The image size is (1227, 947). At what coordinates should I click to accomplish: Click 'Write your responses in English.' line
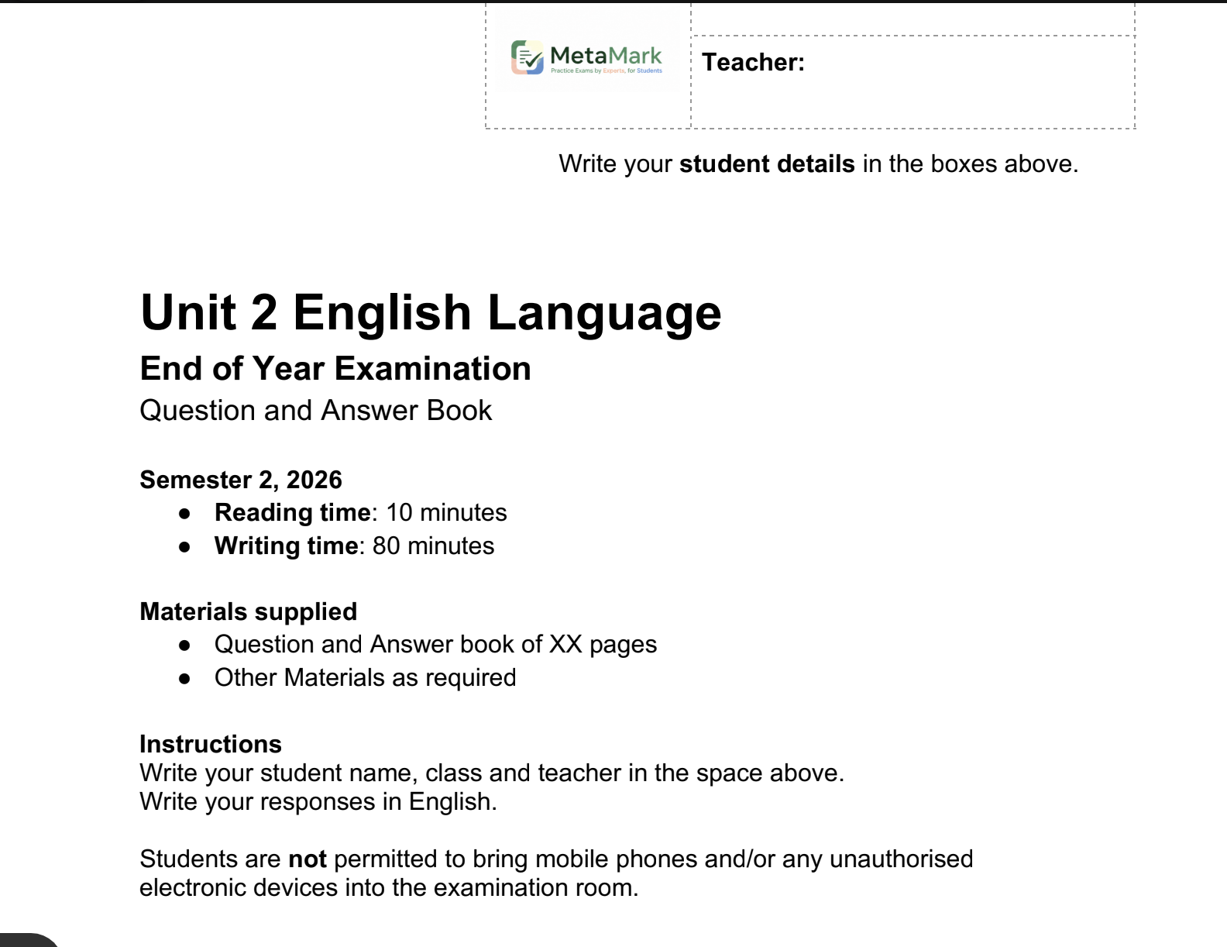318,801
